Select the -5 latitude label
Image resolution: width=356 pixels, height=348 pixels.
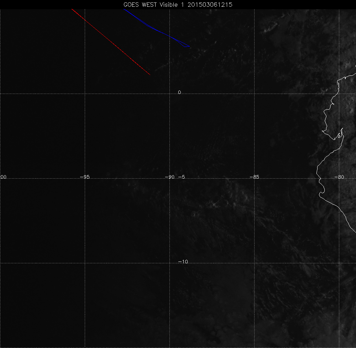(181, 177)
